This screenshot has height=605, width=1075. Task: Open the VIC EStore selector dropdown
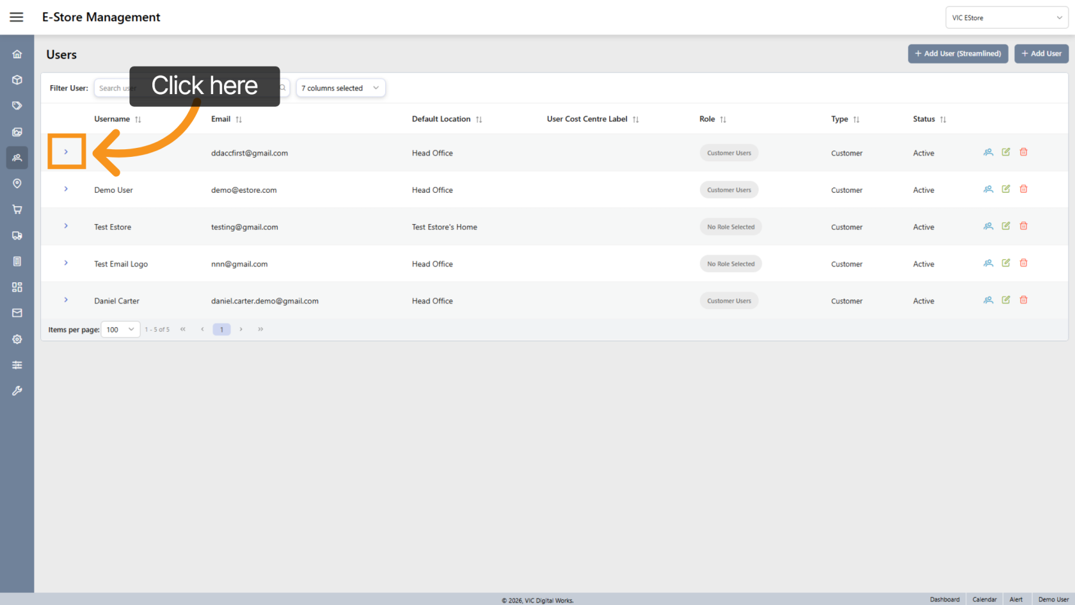(x=1006, y=17)
